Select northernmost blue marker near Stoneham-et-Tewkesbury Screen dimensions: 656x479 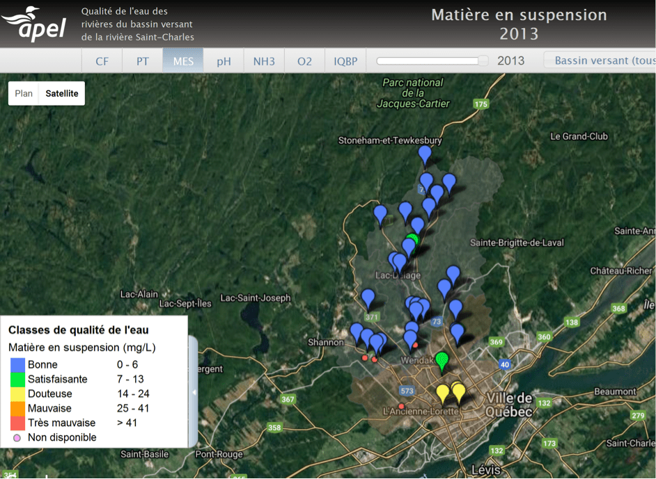click(x=425, y=154)
